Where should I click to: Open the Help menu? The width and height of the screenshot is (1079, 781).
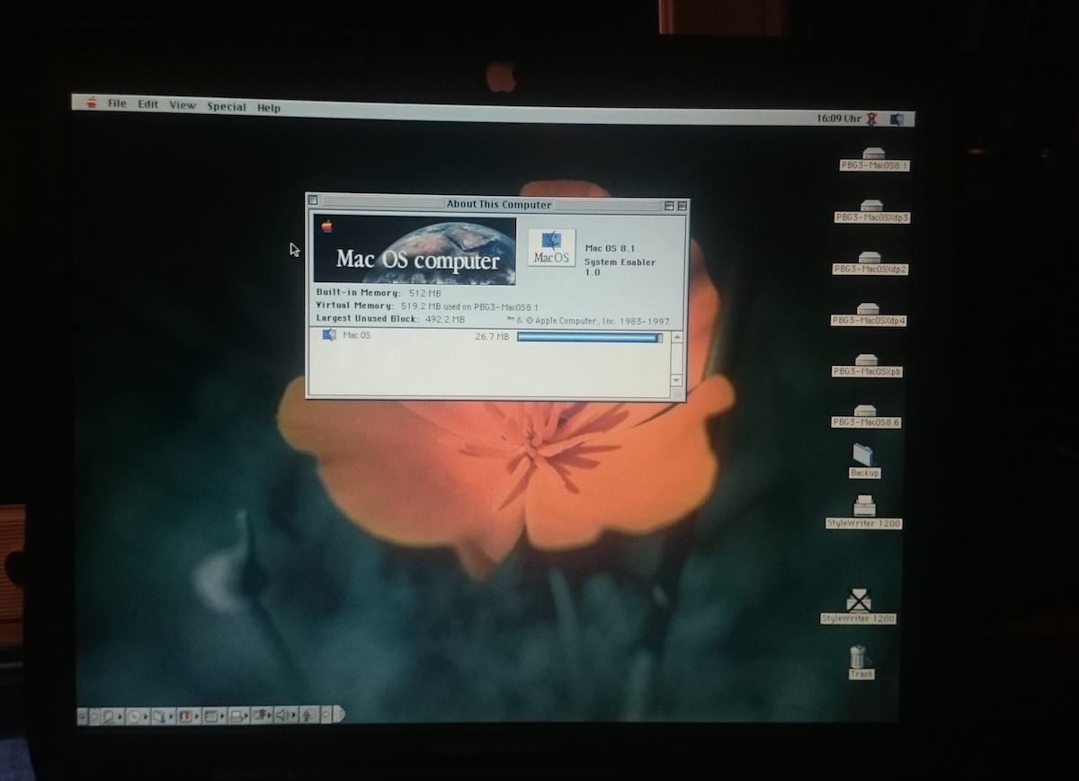[268, 108]
